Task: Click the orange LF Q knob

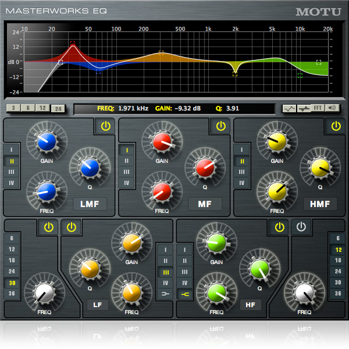Action: pos(90,269)
